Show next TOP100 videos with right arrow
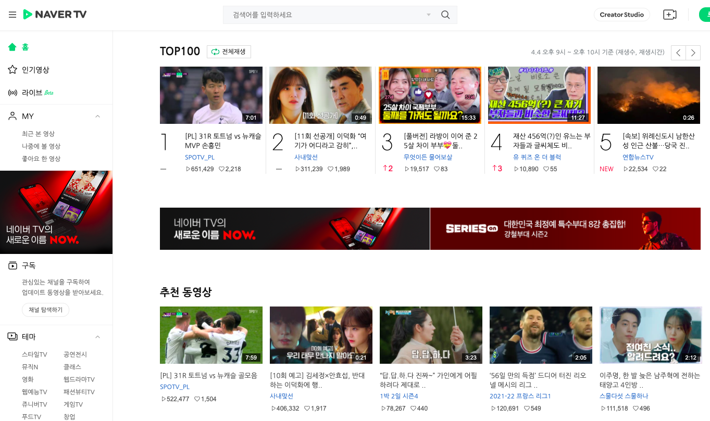Image resolution: width=710 pixels, height=421 pixels. coord(693,53)
